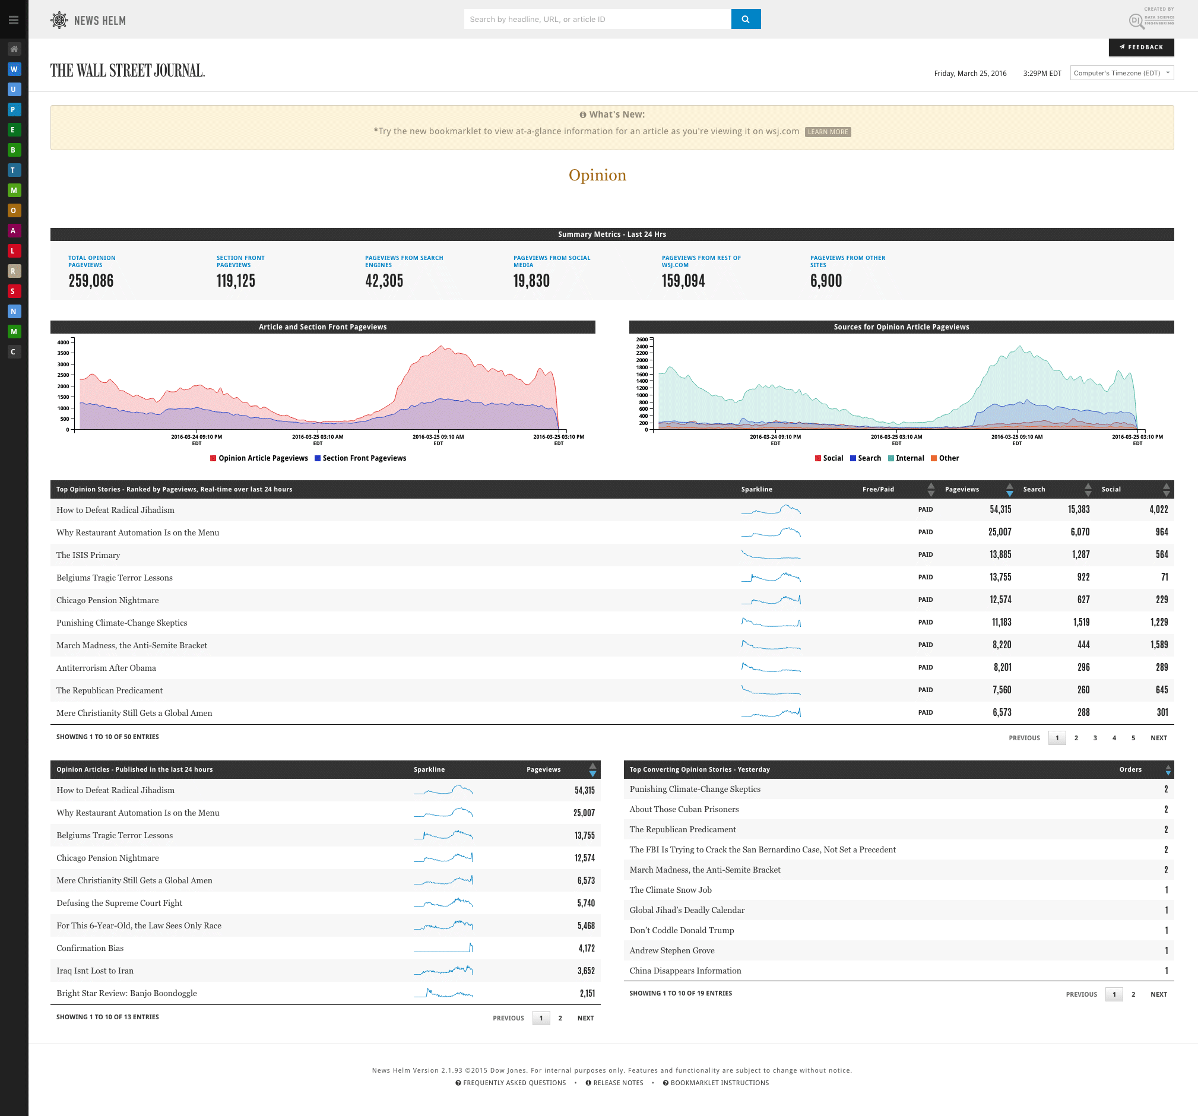Open the Computer's Timezone (EDT) dropdown
1198x1116 pixels.
coord(1121,73)
